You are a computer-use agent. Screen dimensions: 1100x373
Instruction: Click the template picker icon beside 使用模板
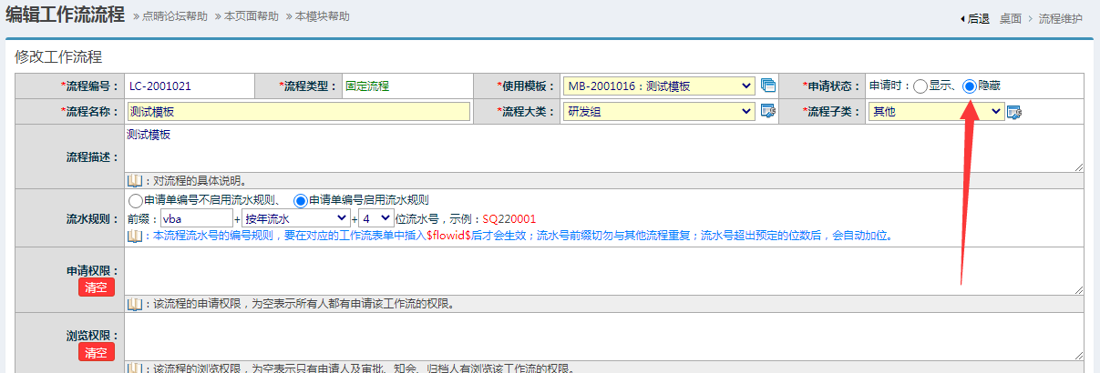tap(768, 86)
